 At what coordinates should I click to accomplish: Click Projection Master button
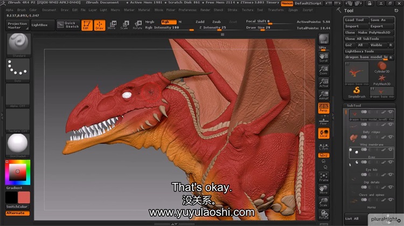point(17,25)
